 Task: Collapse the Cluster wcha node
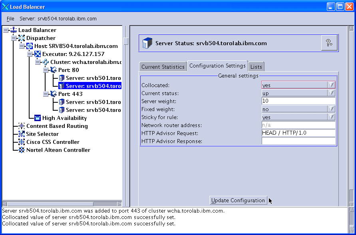tap(38, 62)
